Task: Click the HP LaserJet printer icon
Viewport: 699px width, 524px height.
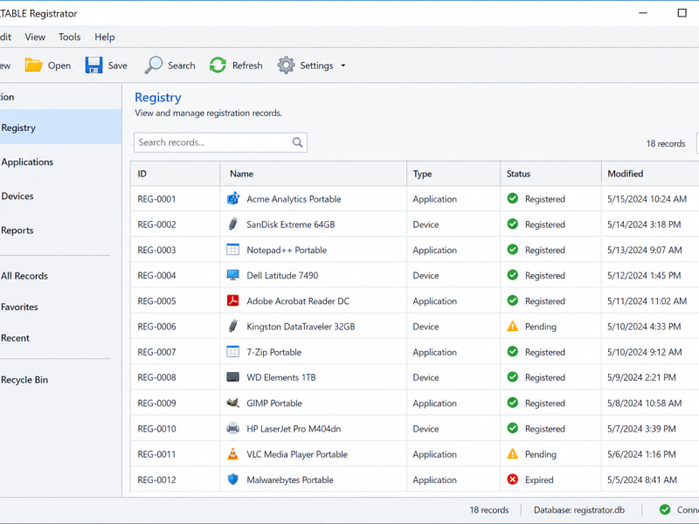Action: 232,429
